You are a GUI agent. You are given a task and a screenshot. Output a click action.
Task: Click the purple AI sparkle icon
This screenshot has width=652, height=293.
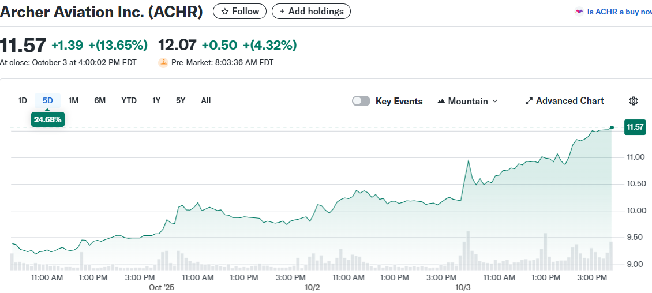(x=579, y=12)
